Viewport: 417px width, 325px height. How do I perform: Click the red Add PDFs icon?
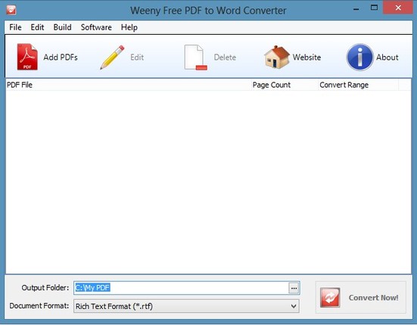click(x=27, y=57)
